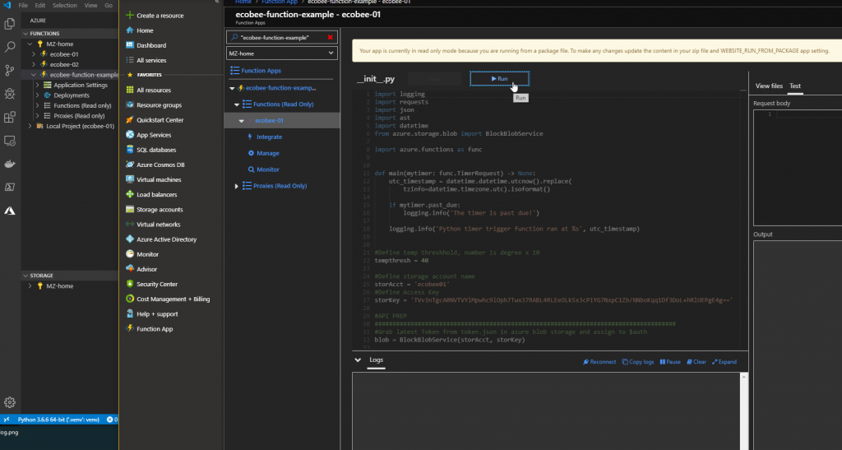
Task: Open the Remote Explorer icon
Action: pos(10,141)
